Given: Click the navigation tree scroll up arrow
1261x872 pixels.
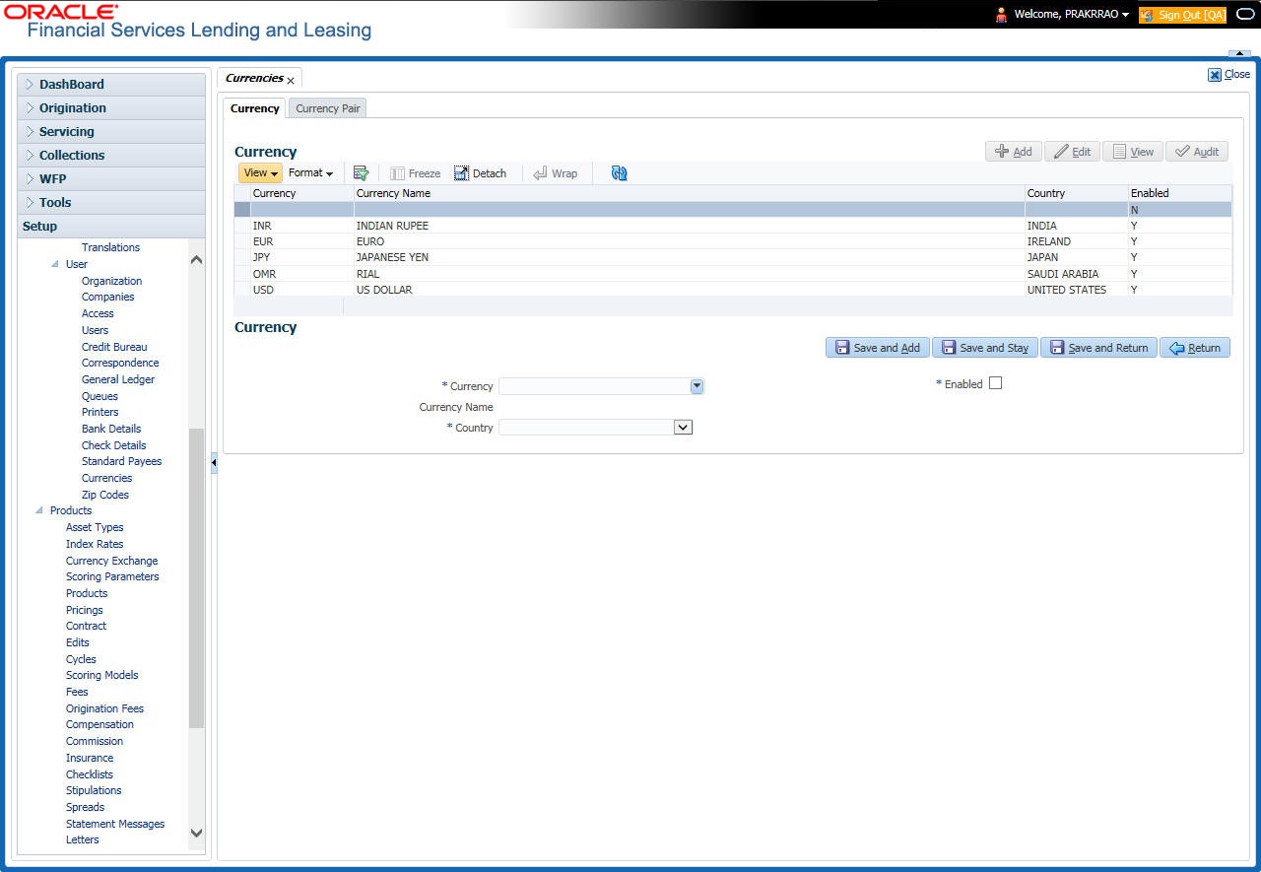Looking at the screenshot, I should coord(196,260).
